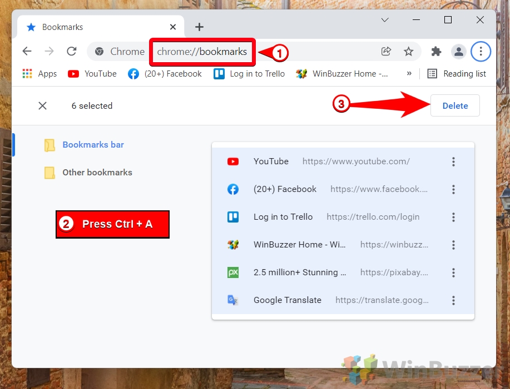Select the 2.5 million+ Stunning row
This screenshot has width=510, height=389.
coord(343,272)
